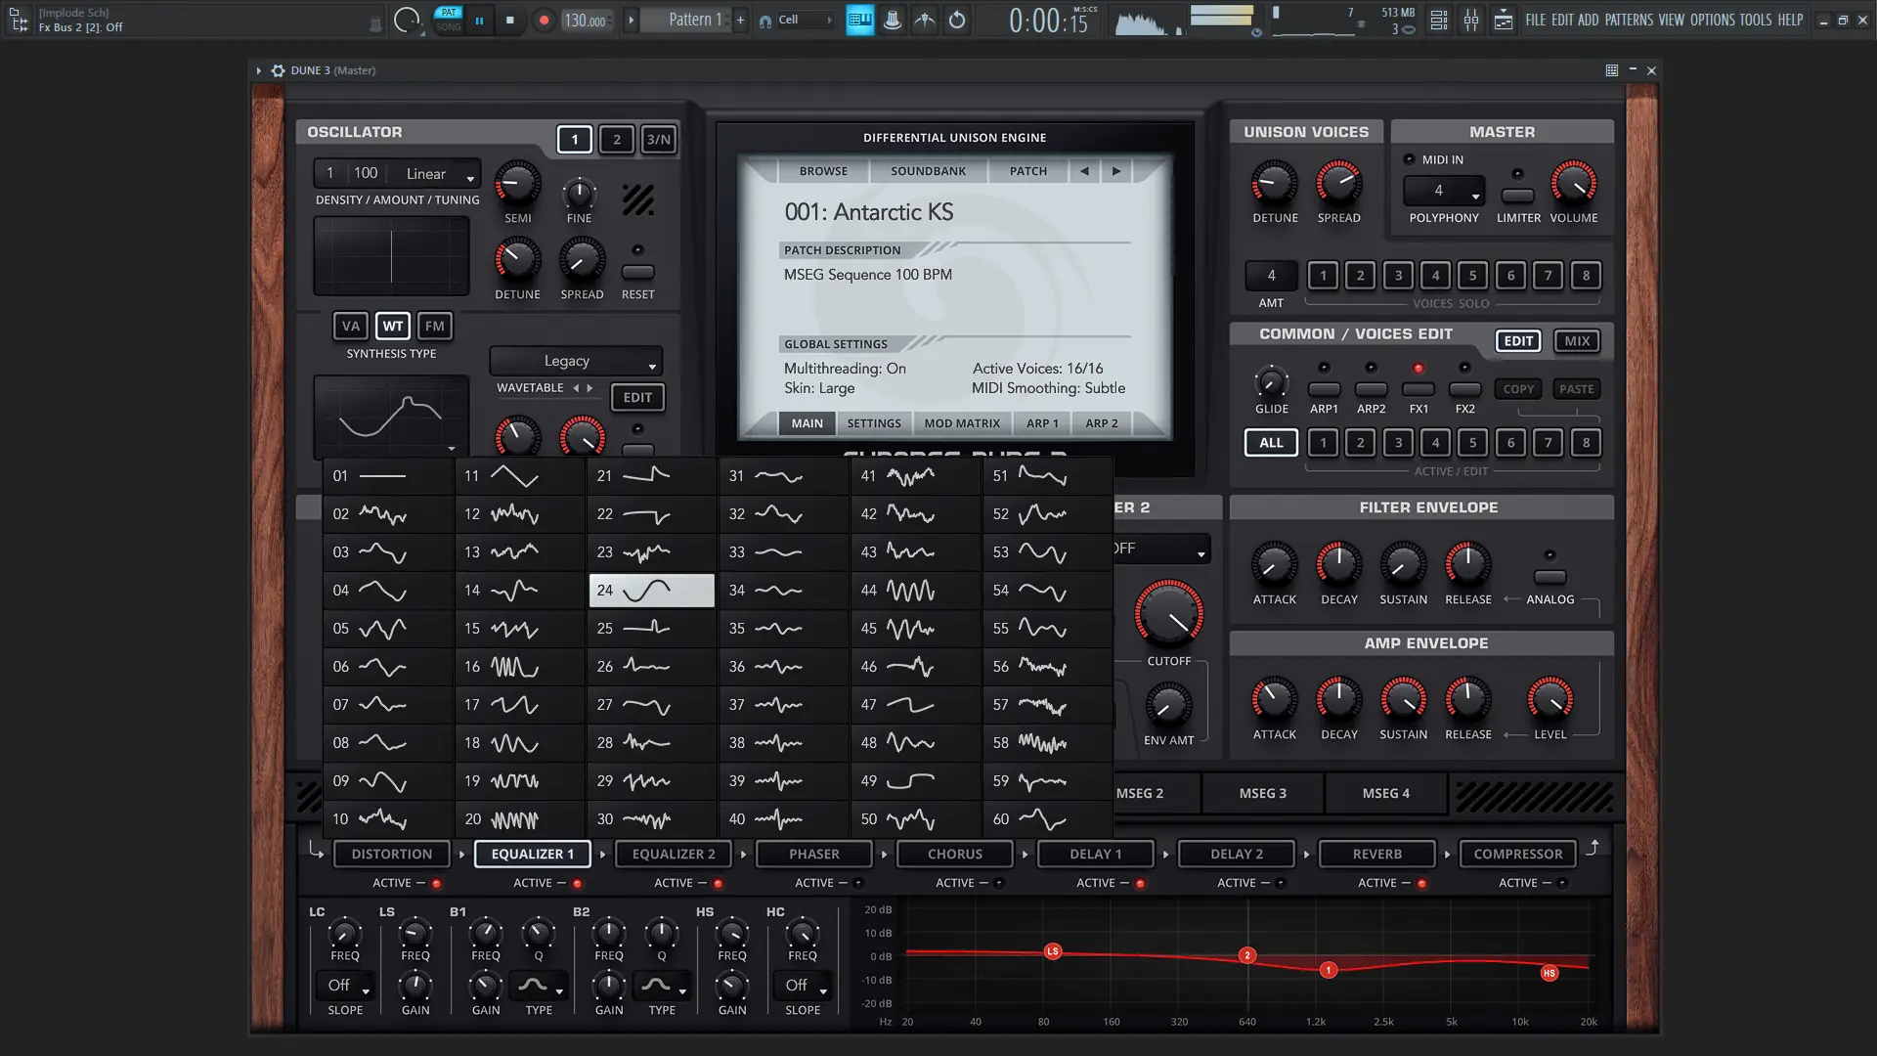Toggle the oscillator RESET switch

click(x=637, y=272)
